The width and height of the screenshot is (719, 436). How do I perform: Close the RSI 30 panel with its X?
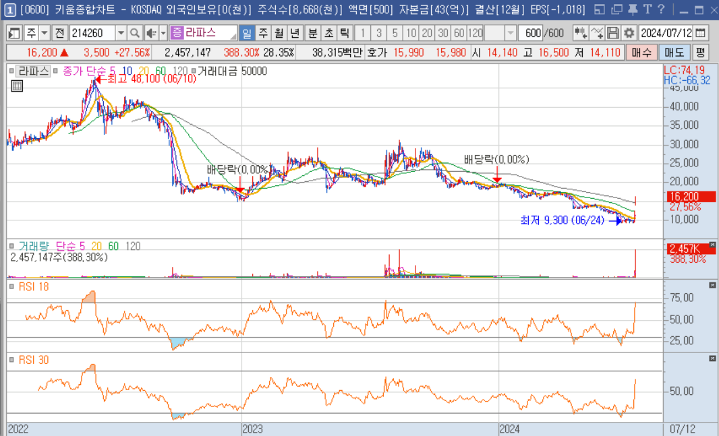point(712,359)
